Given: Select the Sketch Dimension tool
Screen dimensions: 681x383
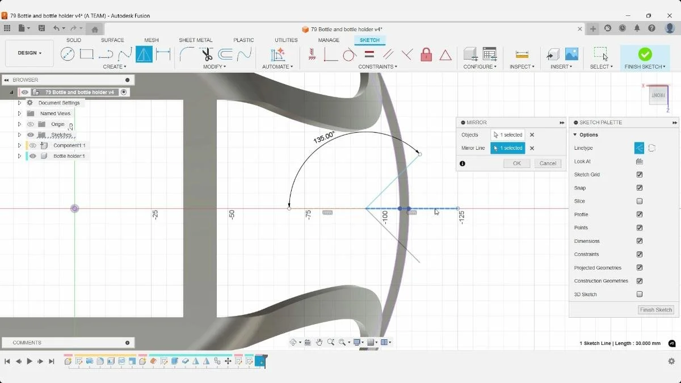Looking at the screenshot, I should [x=163, y=54].
